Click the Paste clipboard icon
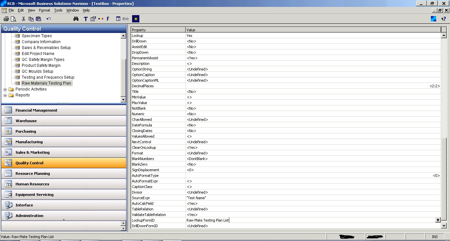 pyautogui.click(x=39, y=19)
